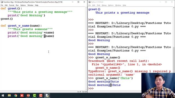Open Edit menu in editor window
175x98 pixels.
pos(6,5)
